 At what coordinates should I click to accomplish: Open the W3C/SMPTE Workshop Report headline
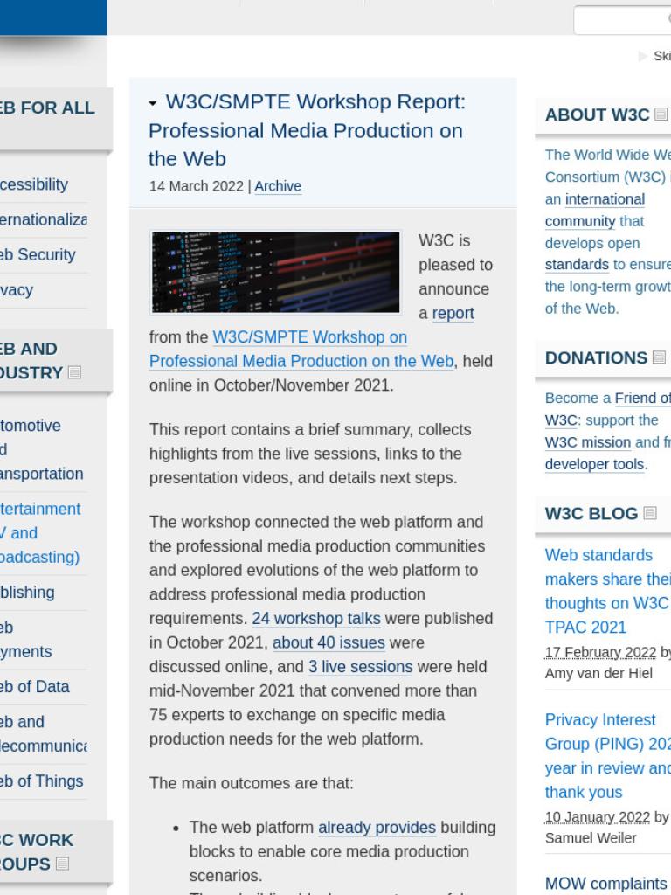[307, 130]
